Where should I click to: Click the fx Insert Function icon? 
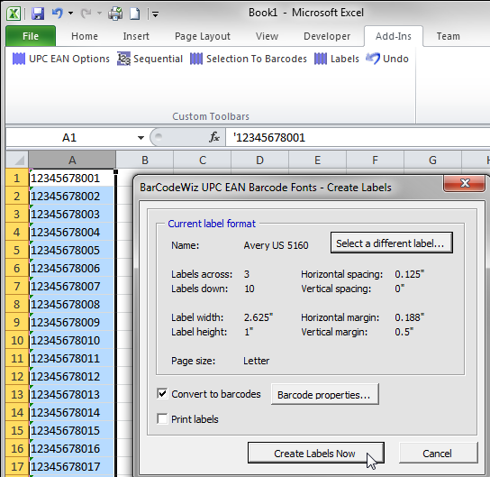point(214,137)
